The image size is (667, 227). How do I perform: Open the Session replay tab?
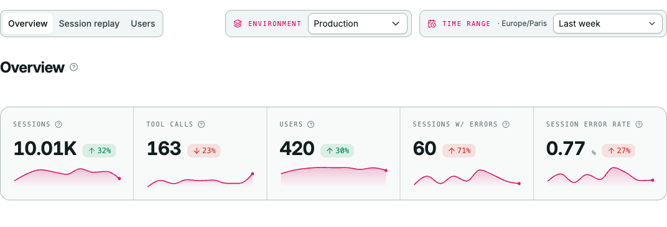89,24
